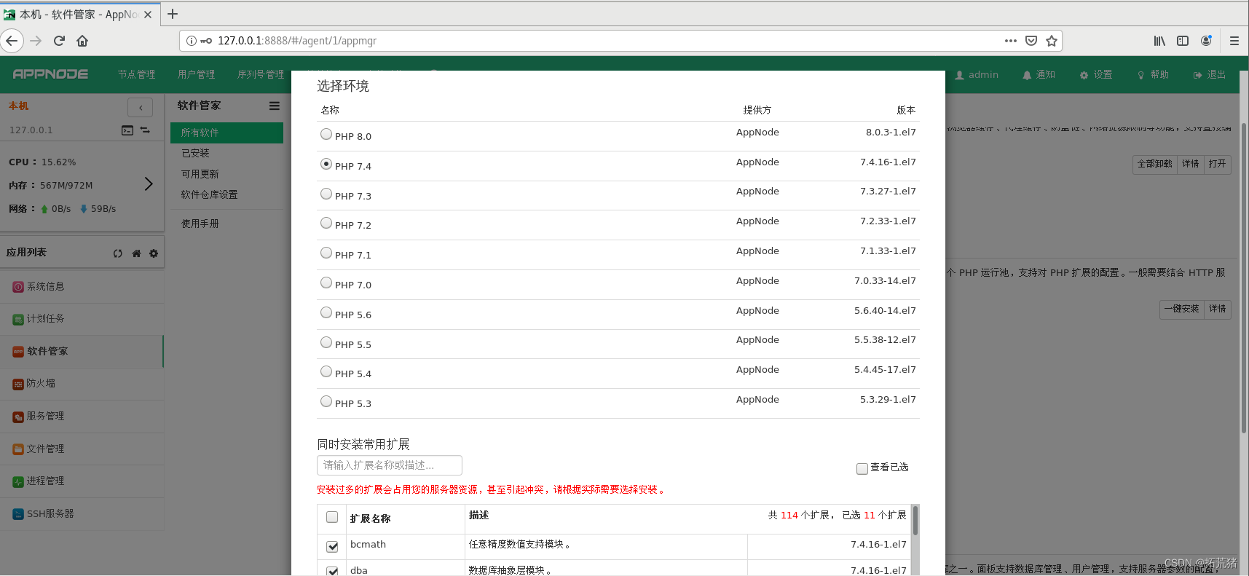The image size is (1249, 576).
Task: Click the 打开 button
Action: click(1217, 164)
